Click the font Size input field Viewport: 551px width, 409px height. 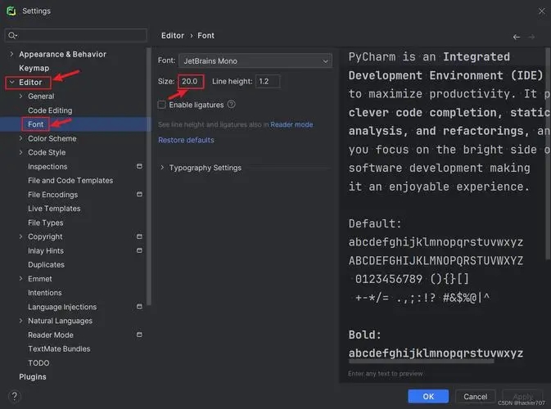click(190, 82)
